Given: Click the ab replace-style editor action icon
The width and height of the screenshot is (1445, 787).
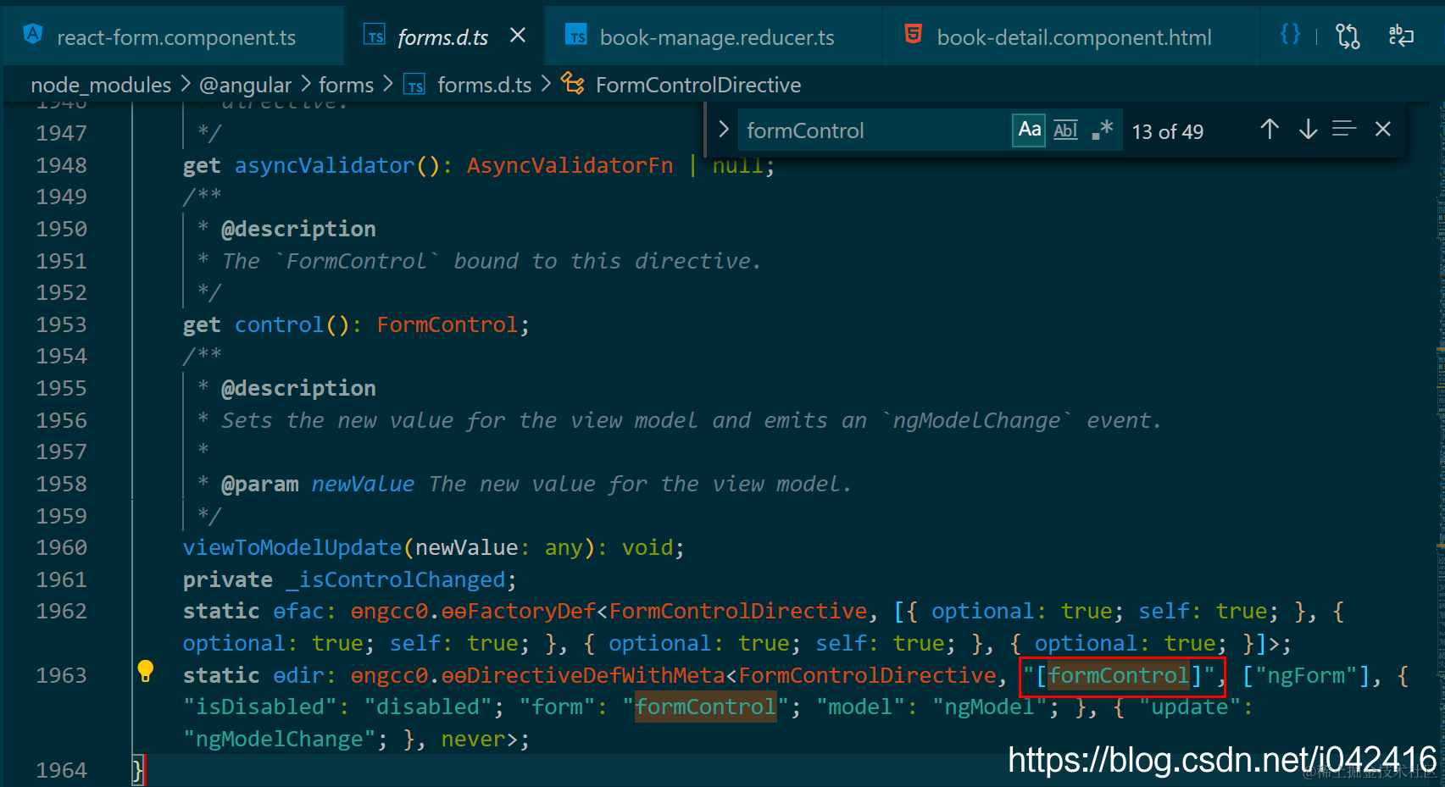Looking at the screenshot, I should (1401, 36).
